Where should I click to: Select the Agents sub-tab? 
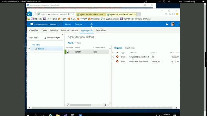pos(71,43)
